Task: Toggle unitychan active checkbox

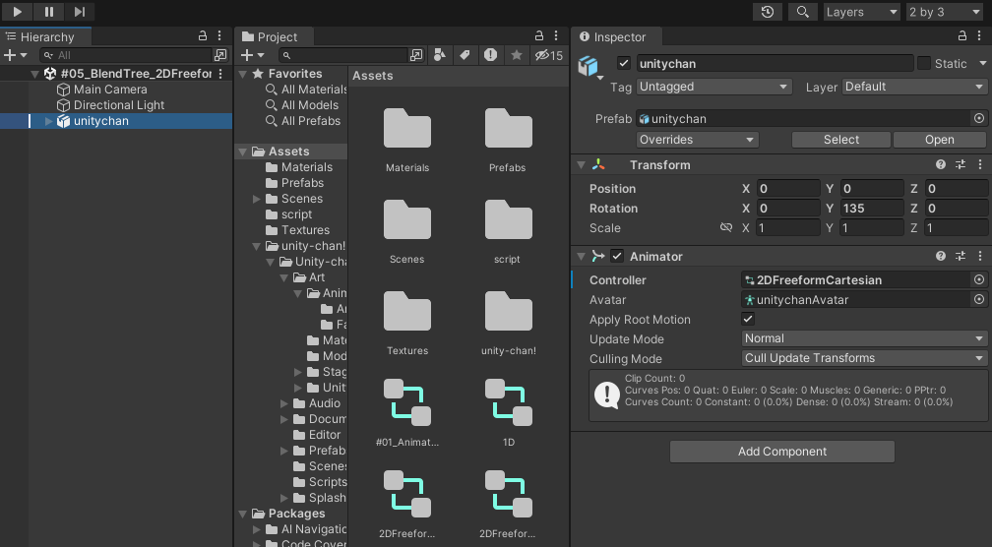Action: pos(624,63)
